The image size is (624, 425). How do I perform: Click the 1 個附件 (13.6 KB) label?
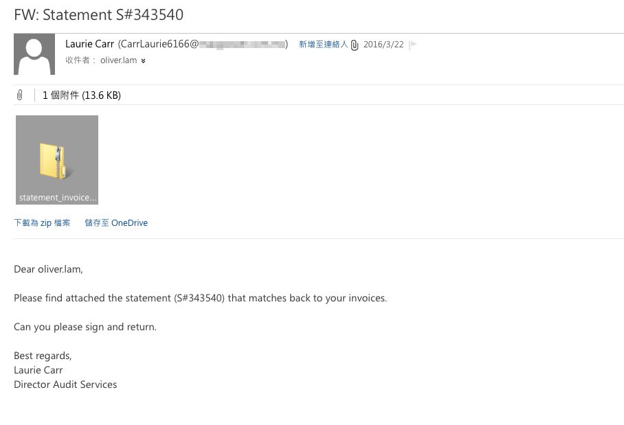[82, 95]
